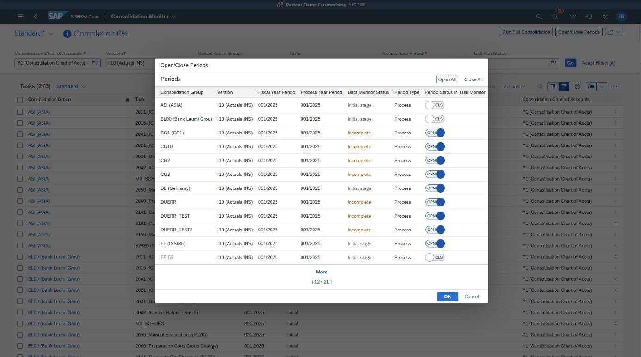Switch off period for CG1 (CG1)

coord(435,133)
